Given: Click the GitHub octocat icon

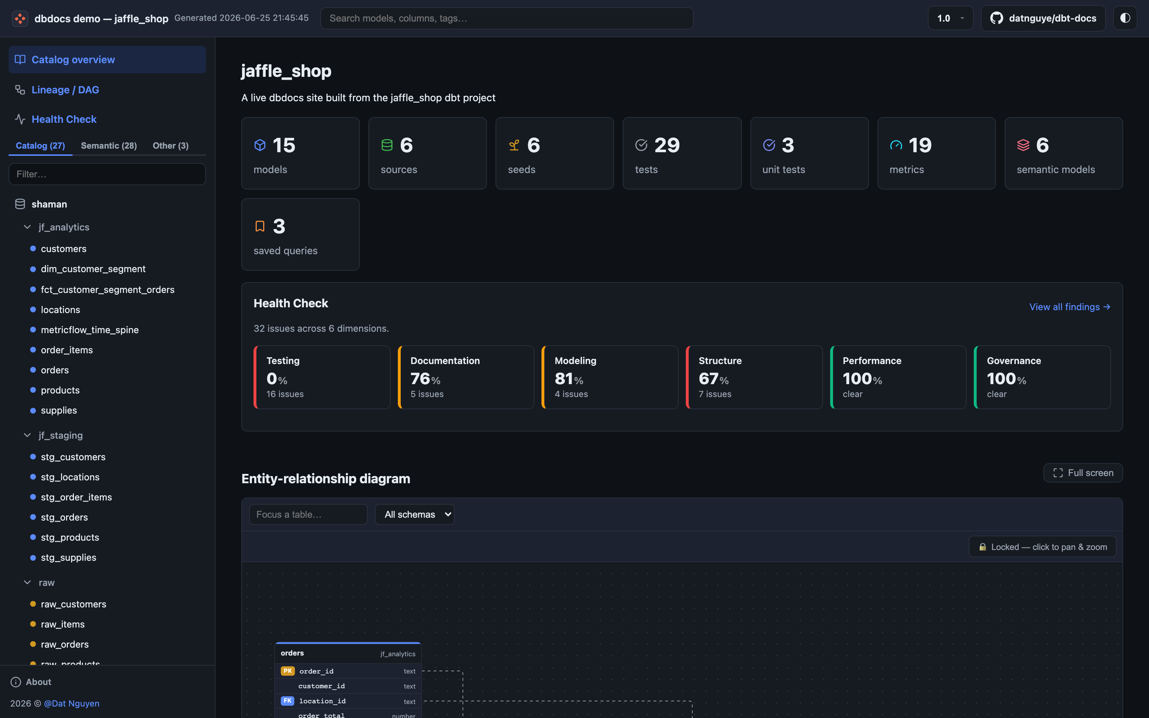Looking at the screenshot, I should (x=996, y=18).
